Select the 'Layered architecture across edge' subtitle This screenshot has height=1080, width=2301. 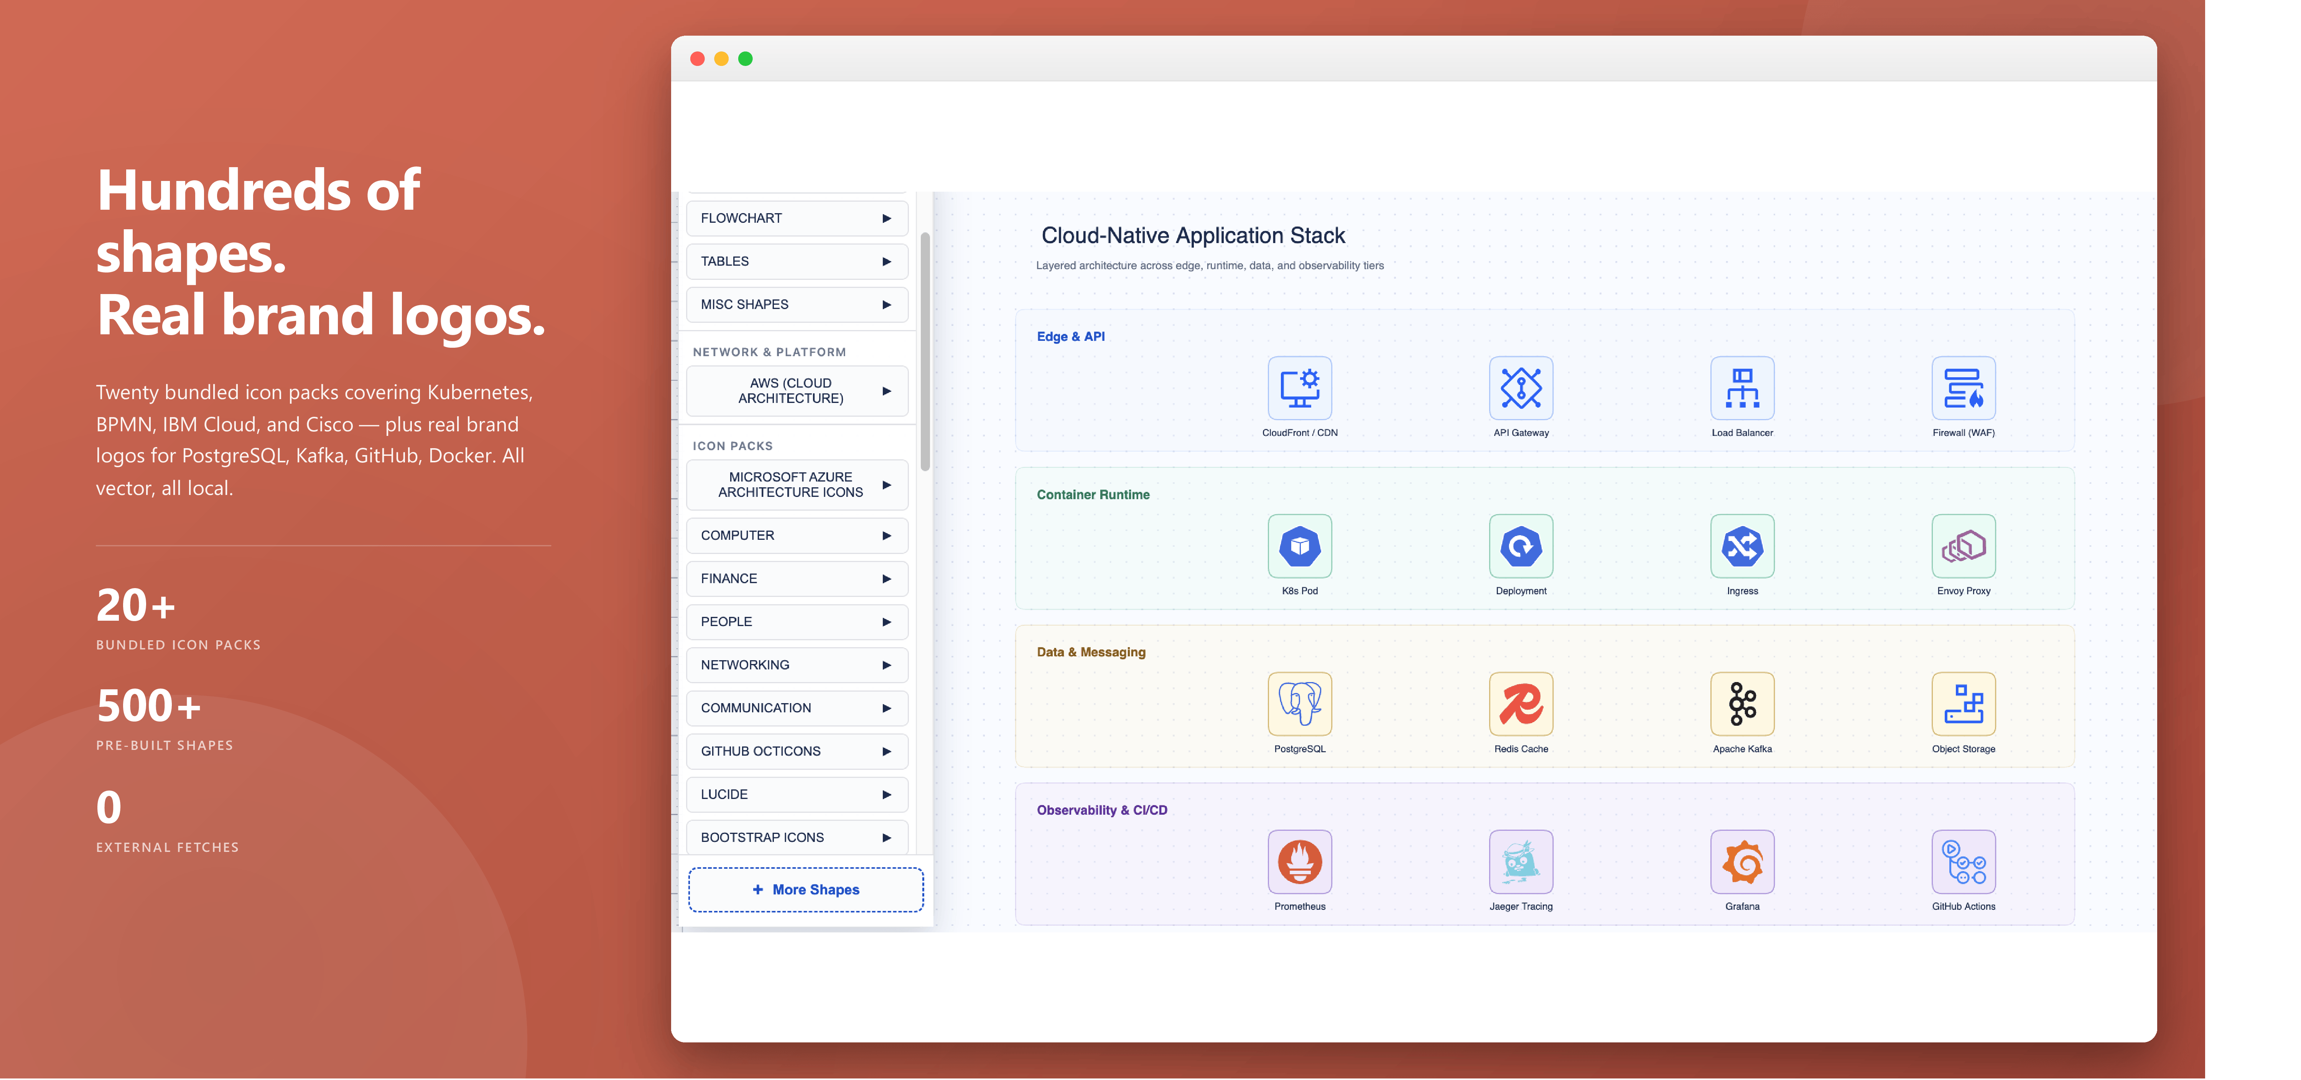tap(1210, 265)
